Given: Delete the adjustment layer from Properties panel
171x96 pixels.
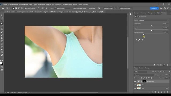Looking at the screenshot, I should pos(167,65).
